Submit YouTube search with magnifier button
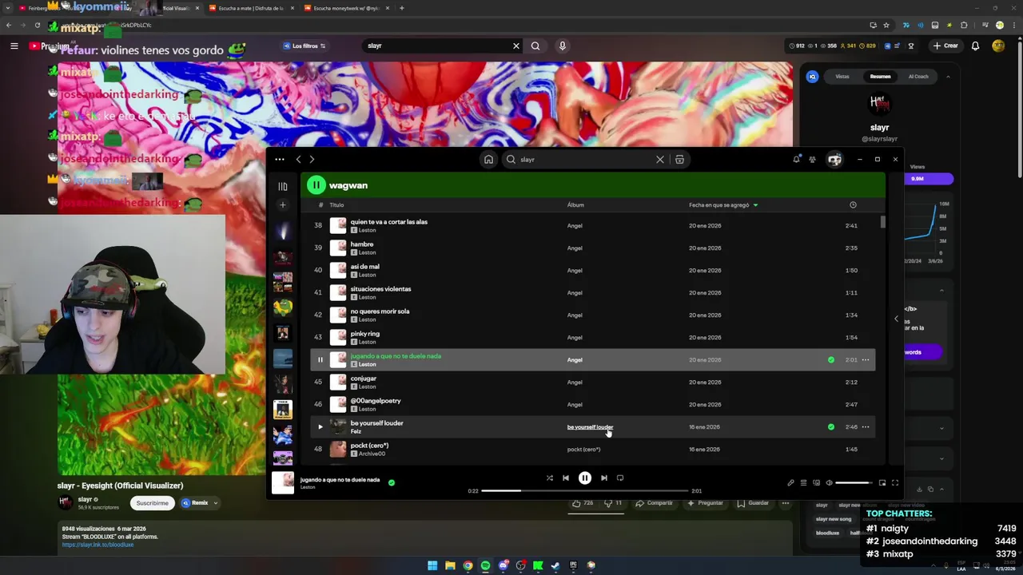The height and width of the screenshot is (575, 1023). point(535,46)
